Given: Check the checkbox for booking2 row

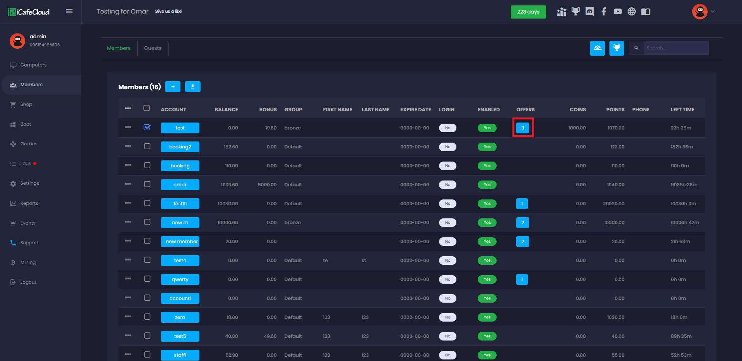Looking at the screenshot, I should click(147, 146).
